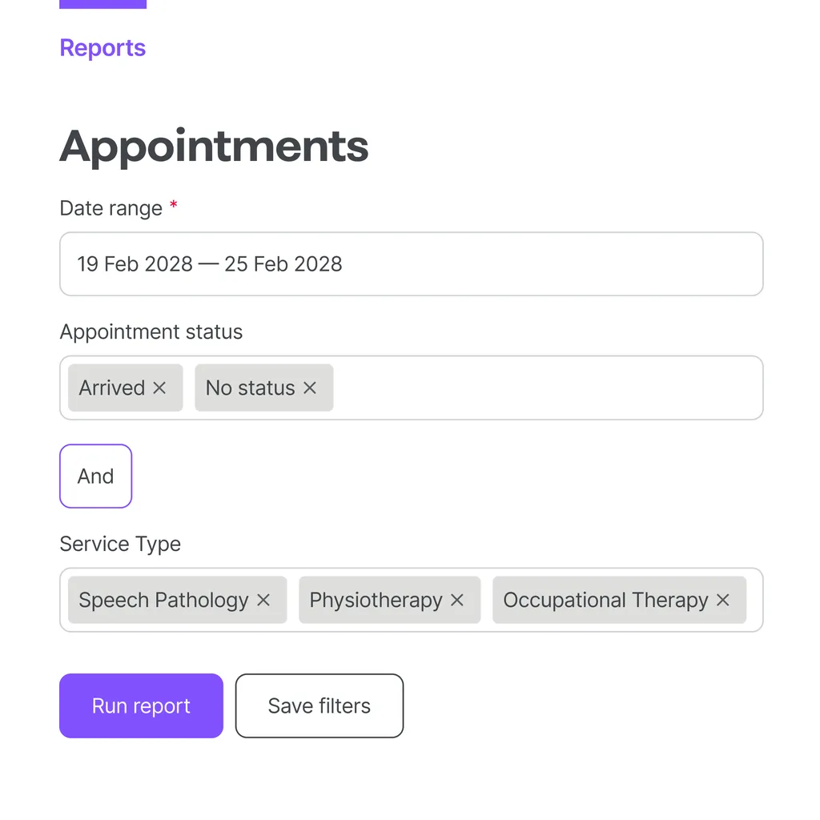The image size is (820, 820).
Task: Save the current filters
Action: pos(319,705)
